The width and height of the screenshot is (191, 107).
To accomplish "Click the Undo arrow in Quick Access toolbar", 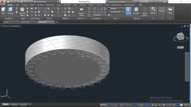I will [x=25, y=2].
